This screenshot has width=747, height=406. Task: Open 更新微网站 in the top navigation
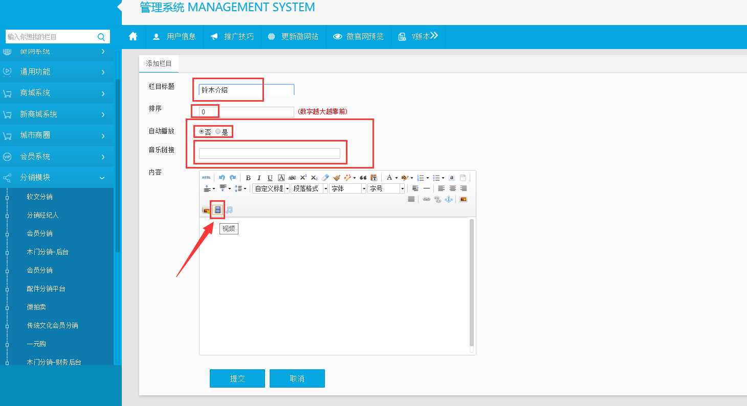click(294, 36)
